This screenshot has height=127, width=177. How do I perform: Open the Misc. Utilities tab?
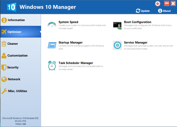pos(21,91)
